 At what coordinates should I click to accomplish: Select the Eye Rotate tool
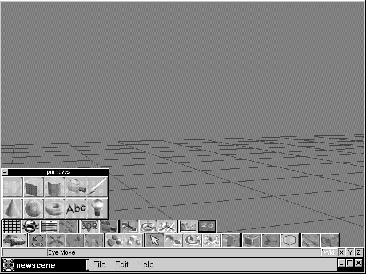[x=148, y=227]
